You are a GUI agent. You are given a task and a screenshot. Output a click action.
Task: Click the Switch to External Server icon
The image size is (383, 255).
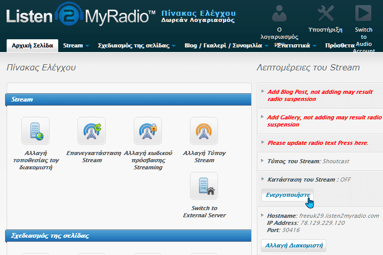[204, 186]
